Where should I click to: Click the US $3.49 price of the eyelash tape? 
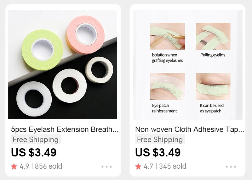(34, 152)
